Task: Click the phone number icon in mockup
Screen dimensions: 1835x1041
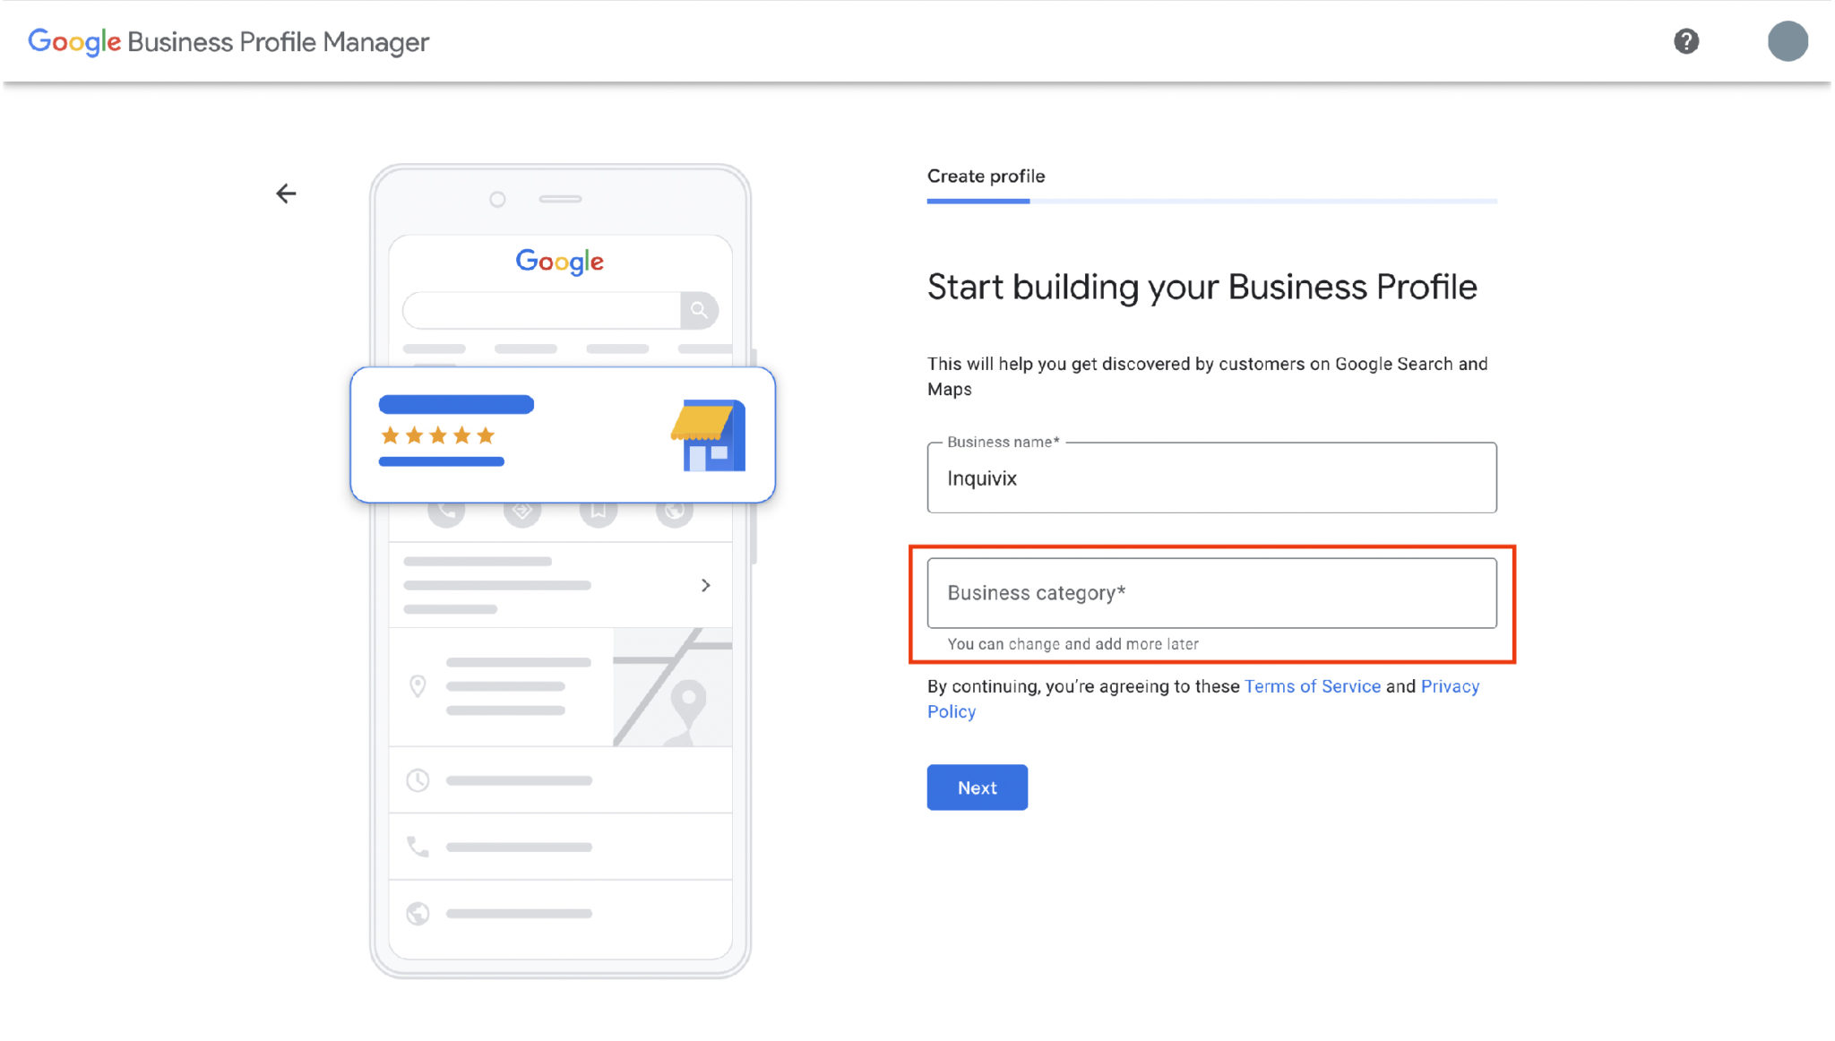Action: point(418,846)
